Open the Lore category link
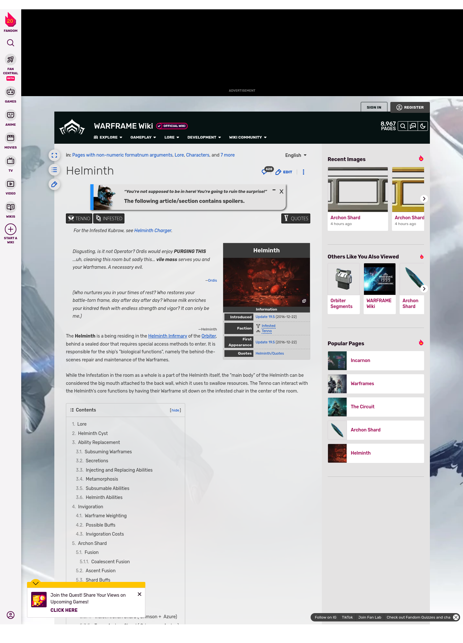This screenshot has width=463, height=643. pyautogui.click(x=179, y=155)
